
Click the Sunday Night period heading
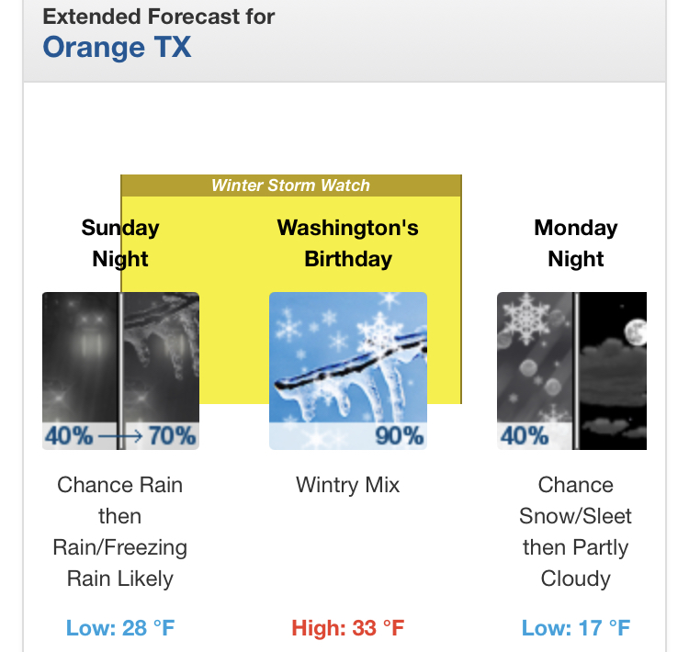[x=120, y=243]
